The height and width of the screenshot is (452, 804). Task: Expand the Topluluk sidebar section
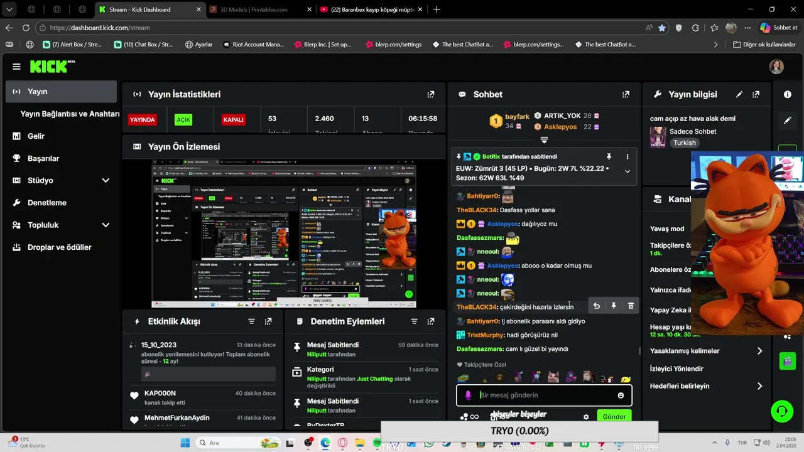[x=106, y=225]
